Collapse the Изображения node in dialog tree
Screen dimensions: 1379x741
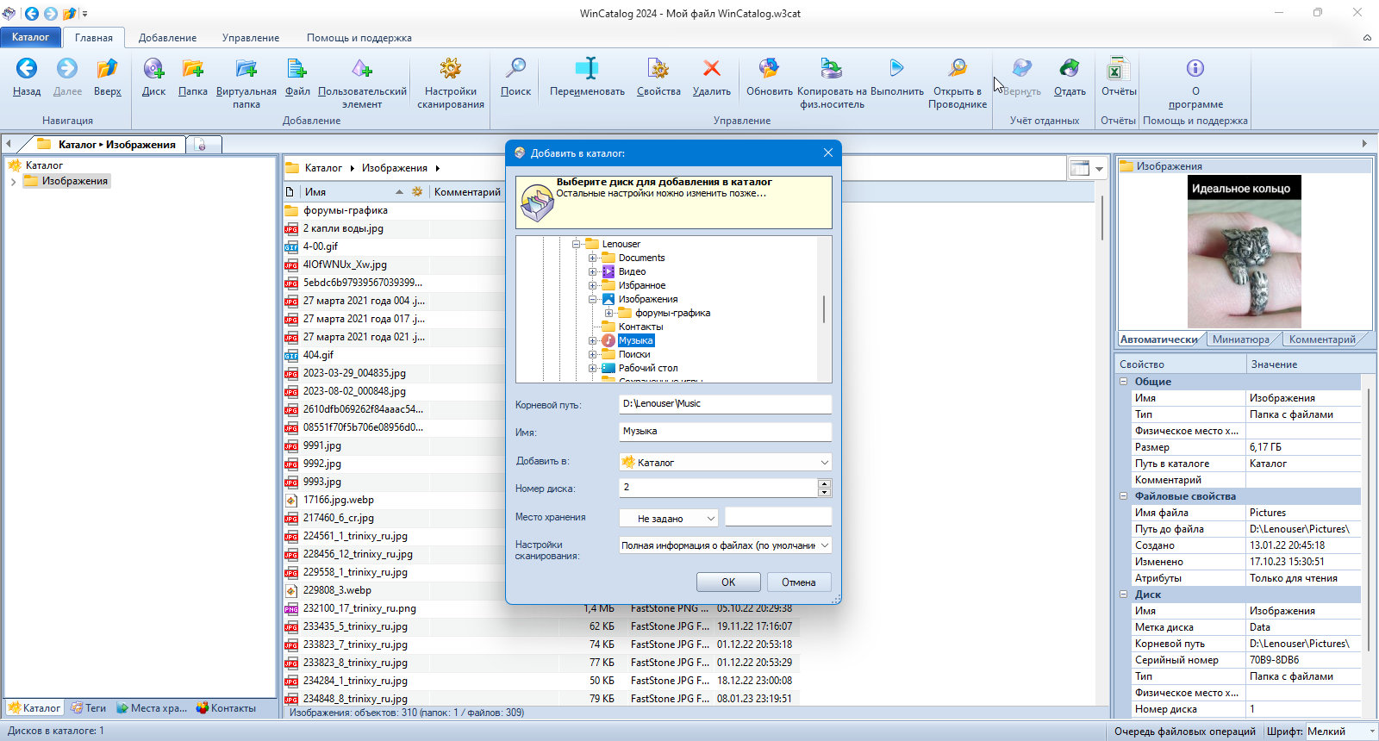(593, 299)
